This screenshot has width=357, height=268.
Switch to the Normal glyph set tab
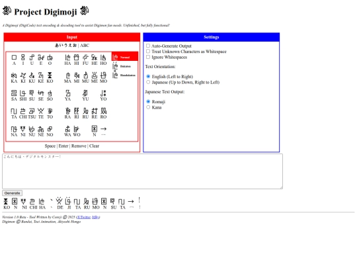click(x=125, y=57)
